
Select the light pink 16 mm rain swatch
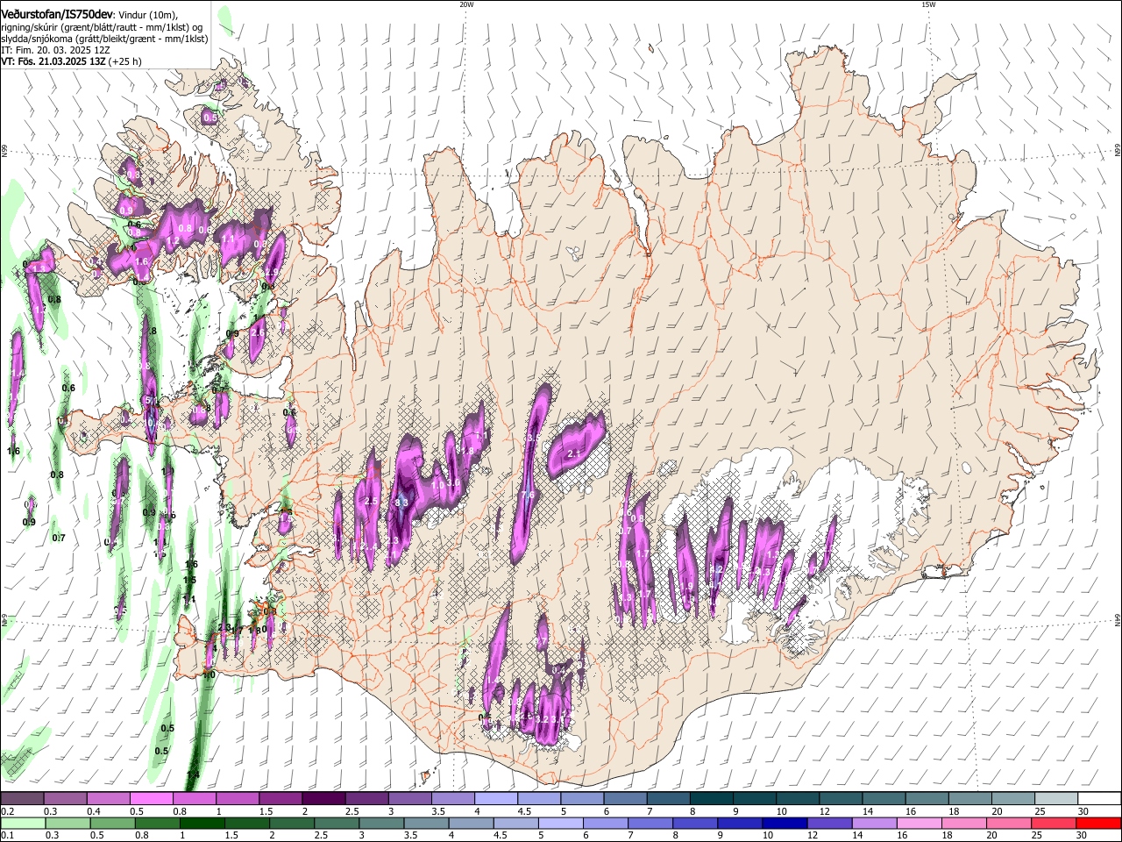click(x=920, y=823)
